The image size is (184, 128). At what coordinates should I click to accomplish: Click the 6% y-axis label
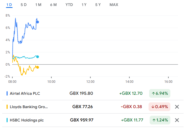tap(8, 28)
